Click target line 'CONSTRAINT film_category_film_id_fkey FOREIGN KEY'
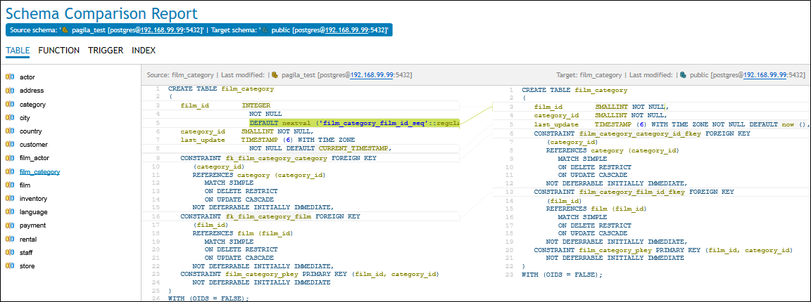811x302 pixels. 634,192
